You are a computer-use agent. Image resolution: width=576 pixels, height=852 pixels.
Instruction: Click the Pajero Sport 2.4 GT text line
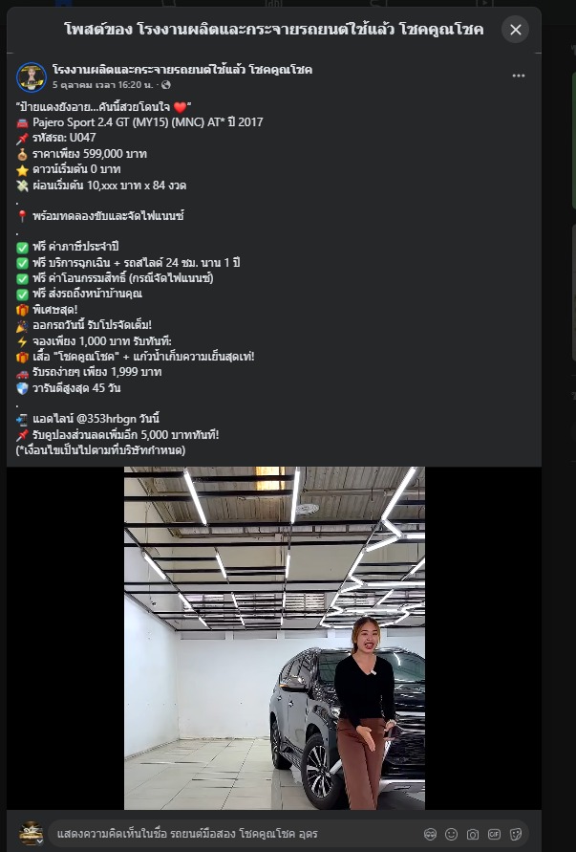pyautogui.click(x=147, y=122)
